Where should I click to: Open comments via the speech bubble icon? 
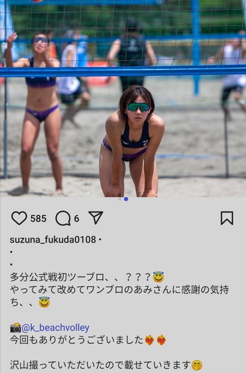[63, 218]
